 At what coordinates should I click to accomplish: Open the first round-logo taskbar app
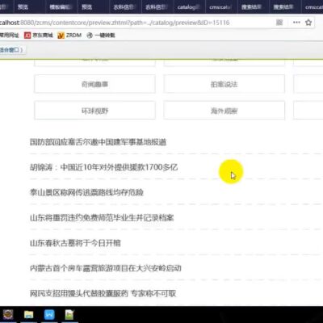(x=7, y=314)
